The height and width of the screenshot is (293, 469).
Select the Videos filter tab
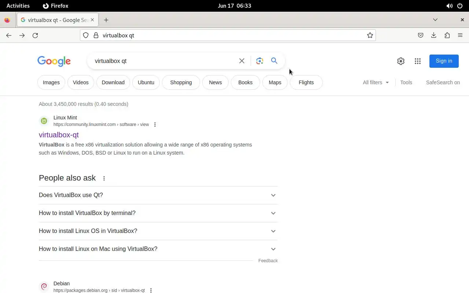(x=81, y=82)
